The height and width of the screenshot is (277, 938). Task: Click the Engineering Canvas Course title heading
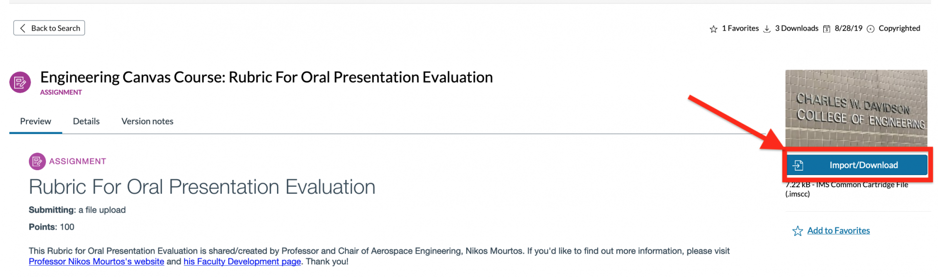266,78
